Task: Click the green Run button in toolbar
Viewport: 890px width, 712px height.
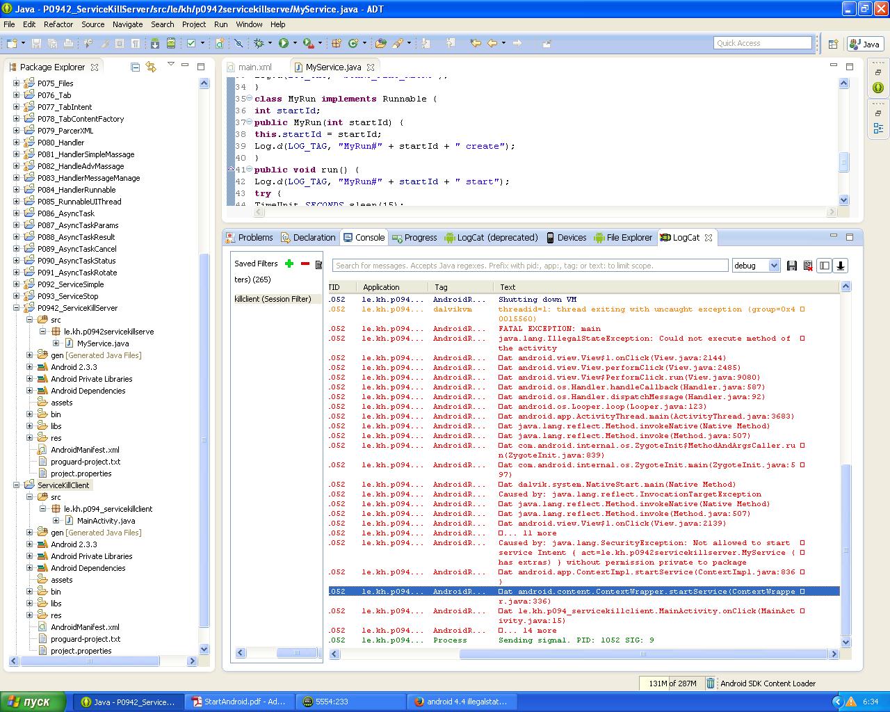Action: click(x=284, y=43)
